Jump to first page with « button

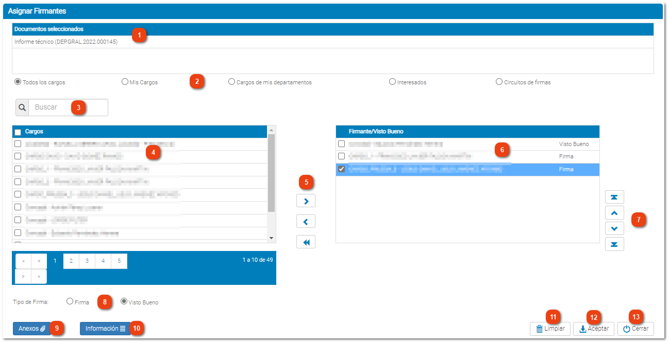(23, 261)
